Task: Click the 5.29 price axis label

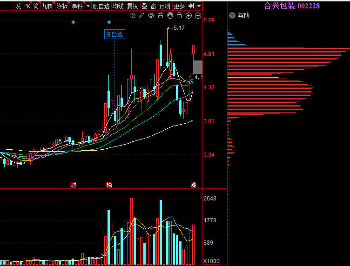Action: (x=209, y=20)
